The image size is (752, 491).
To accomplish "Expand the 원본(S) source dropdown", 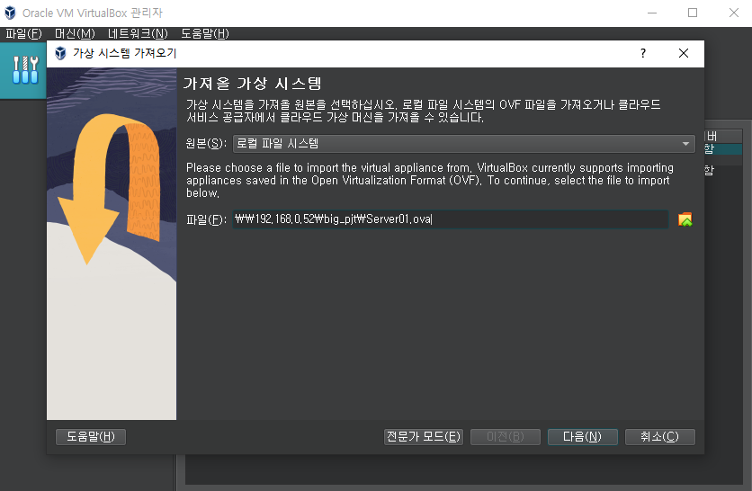I will (x=464, y=144).
